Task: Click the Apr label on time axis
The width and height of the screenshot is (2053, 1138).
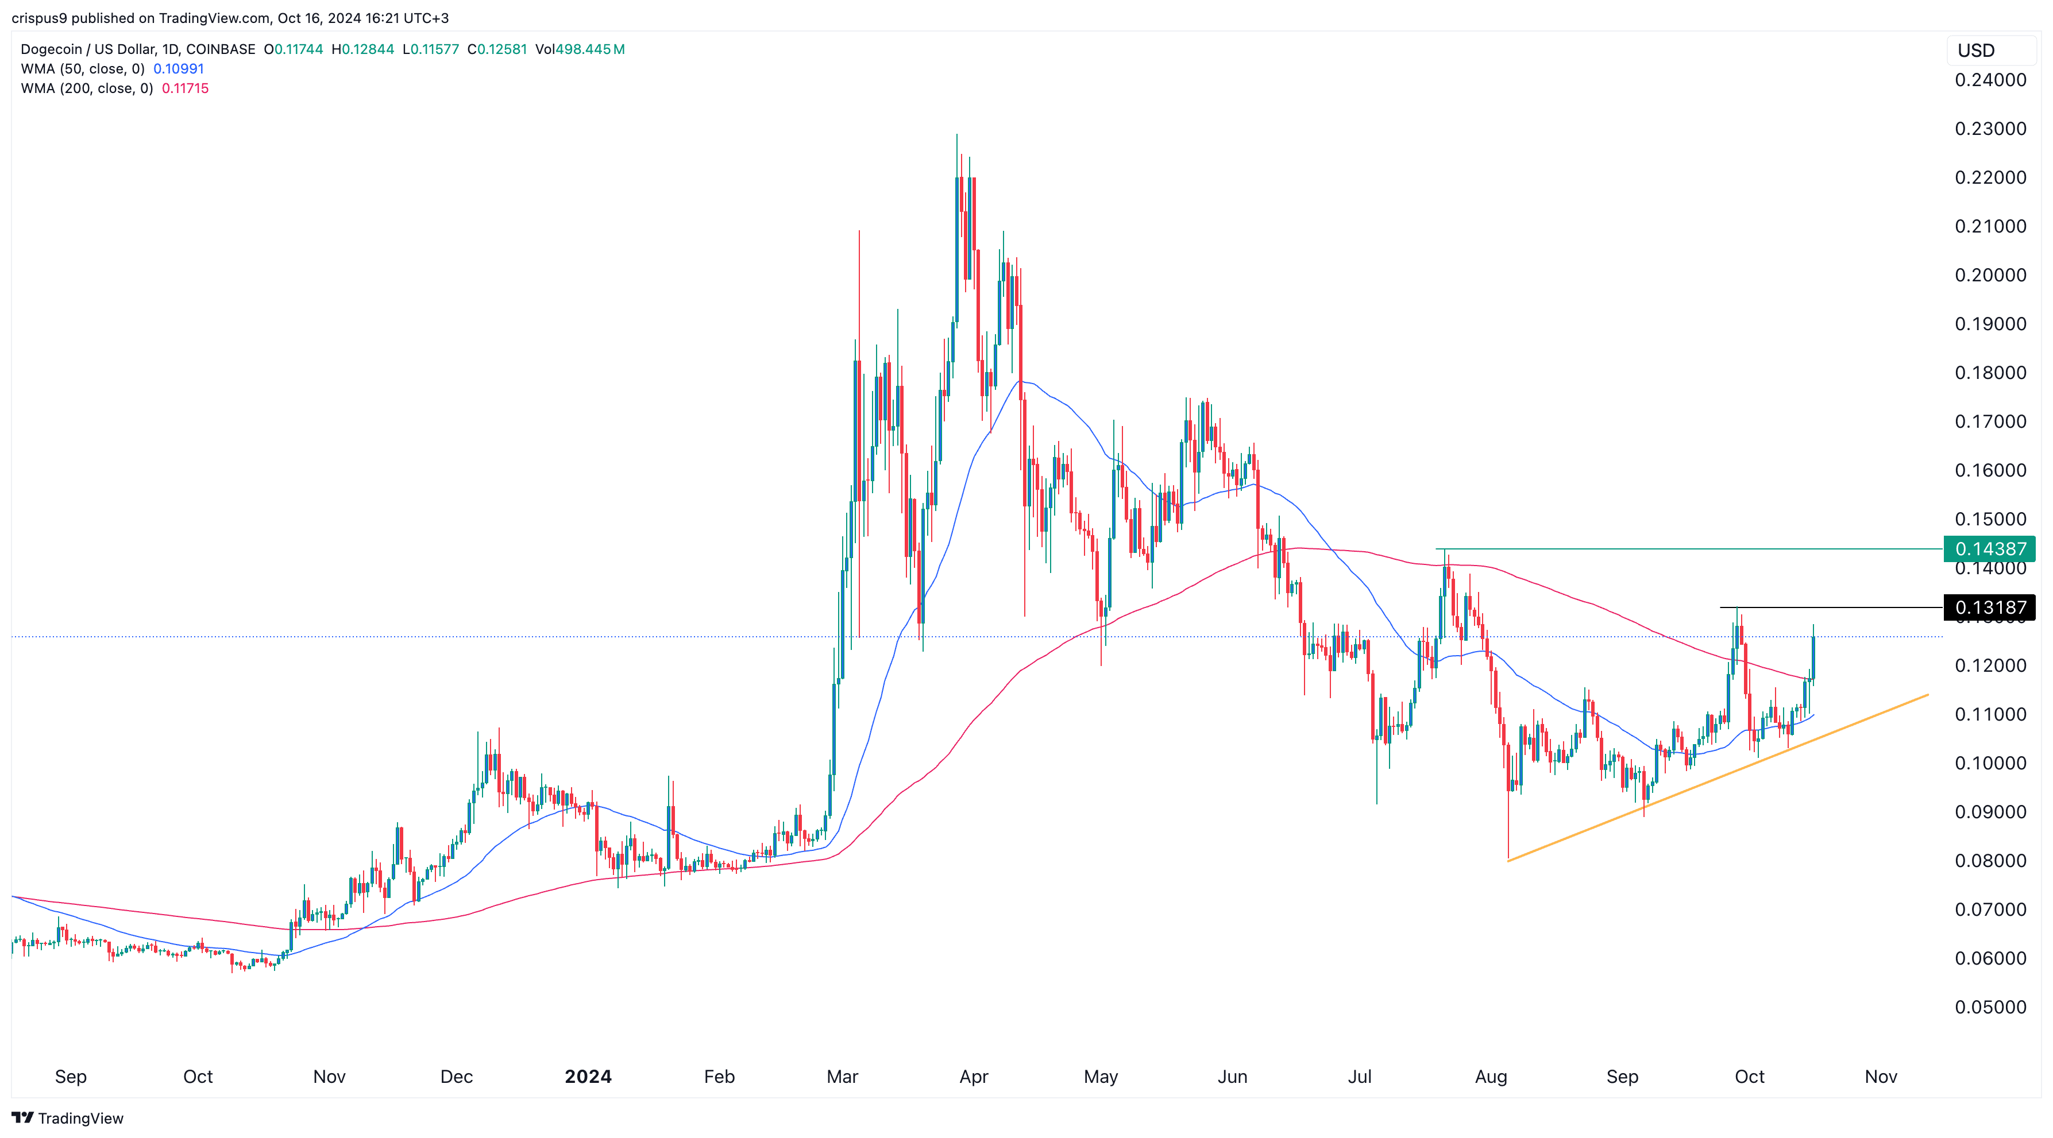Action: (x=973, y=1077)
